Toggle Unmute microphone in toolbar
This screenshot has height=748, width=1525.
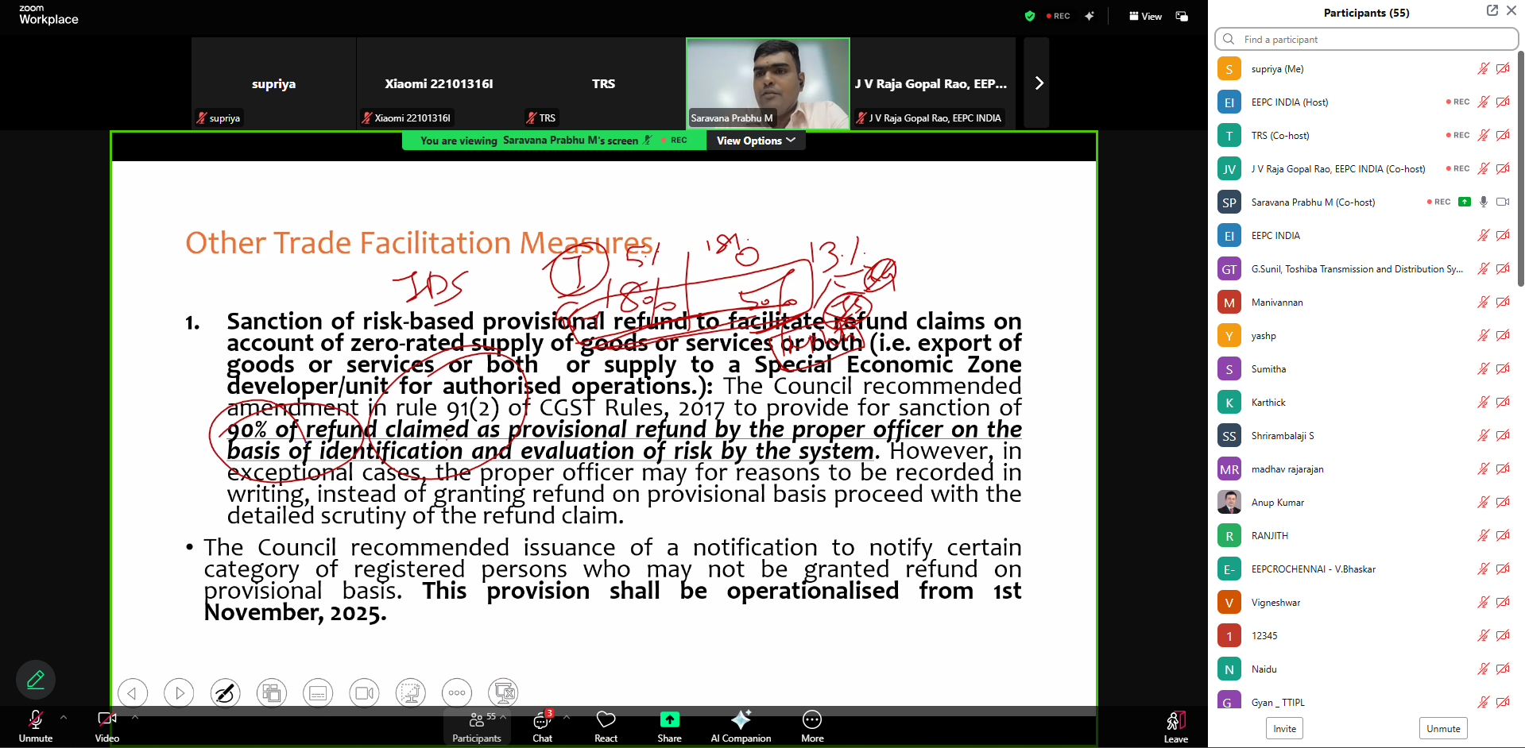[36, 726]
